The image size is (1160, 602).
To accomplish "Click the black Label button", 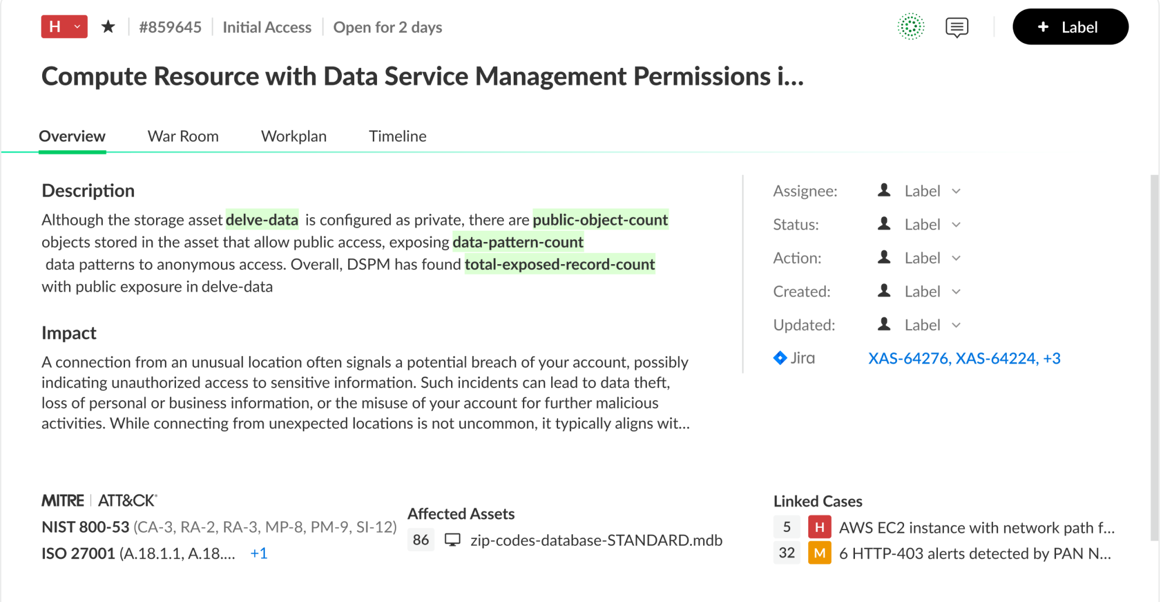I will click(1070, 27).
